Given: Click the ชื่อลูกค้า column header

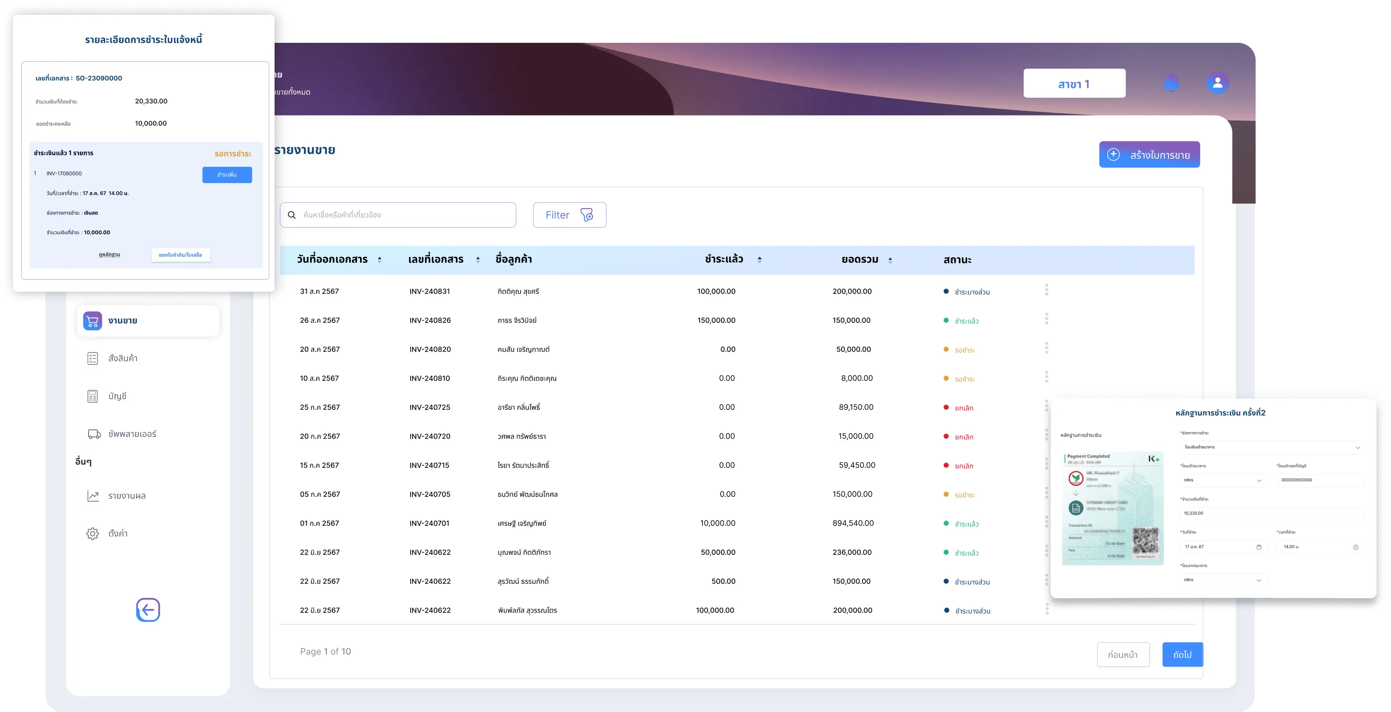Looking at the screenshot, I should 514,259.
